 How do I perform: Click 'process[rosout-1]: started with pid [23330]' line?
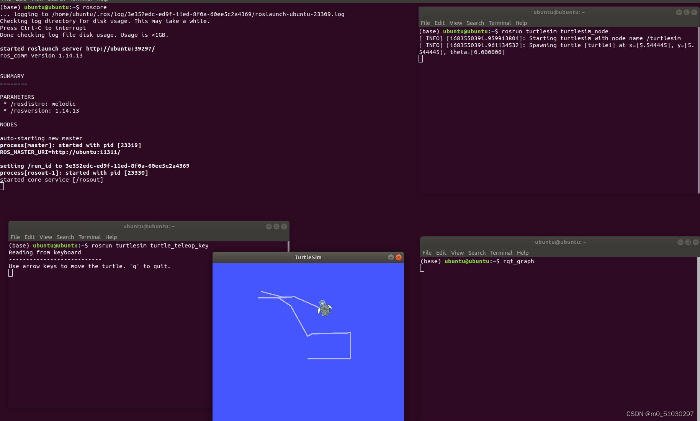(x=74, y=173)
